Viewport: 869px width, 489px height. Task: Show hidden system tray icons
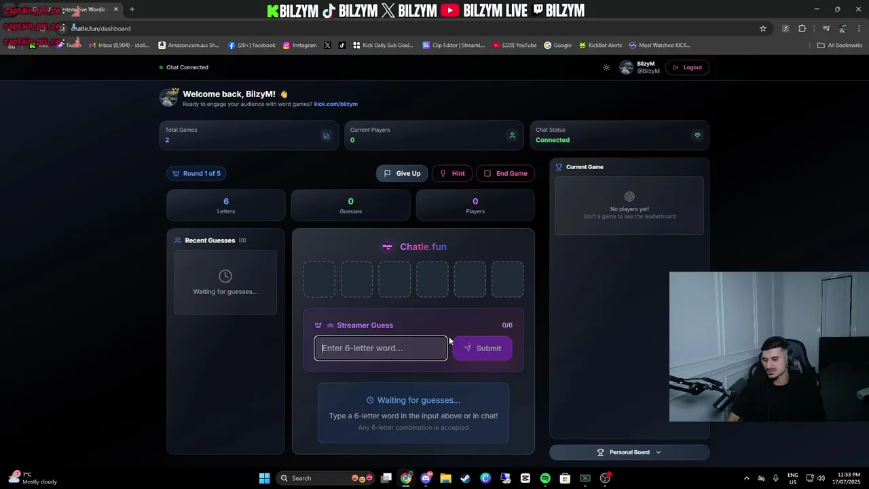747,478
